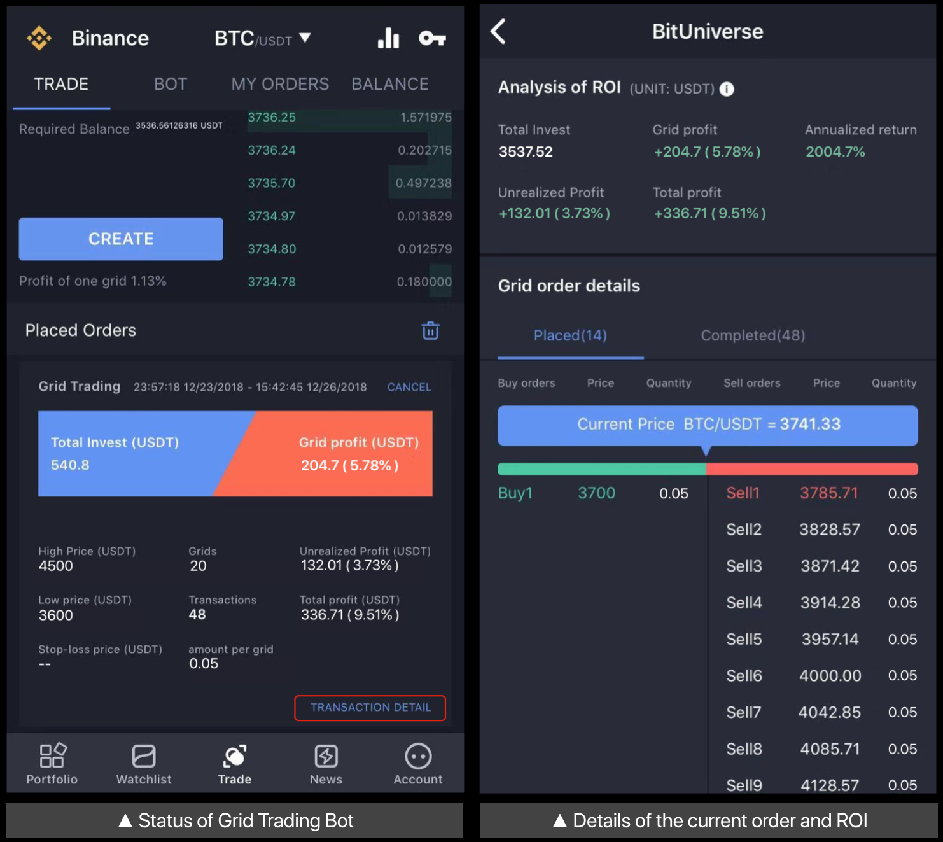Select Trade in bottom navigation
Viewport: 943px width, 842px height.
click(235, 764)
